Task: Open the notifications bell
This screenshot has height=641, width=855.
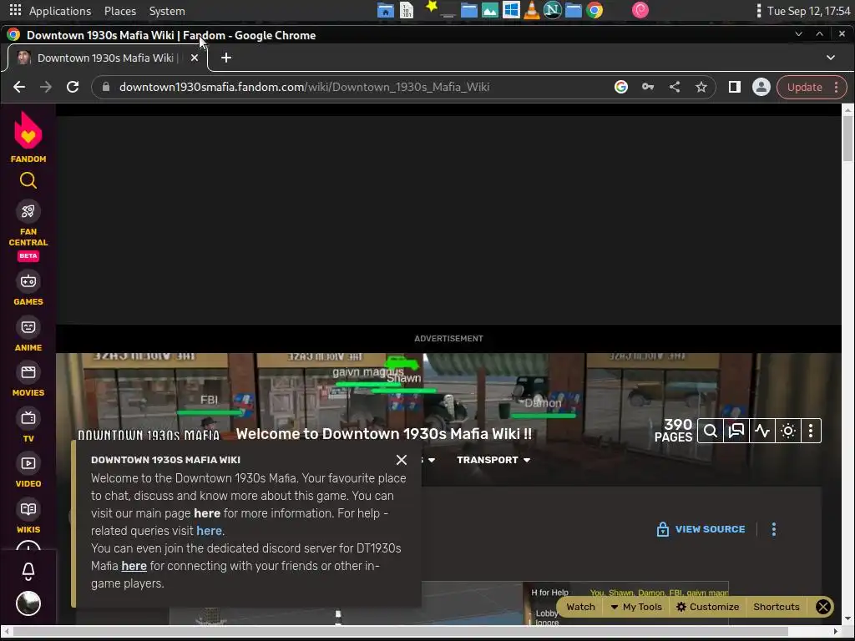Action: tap(28, 571)
